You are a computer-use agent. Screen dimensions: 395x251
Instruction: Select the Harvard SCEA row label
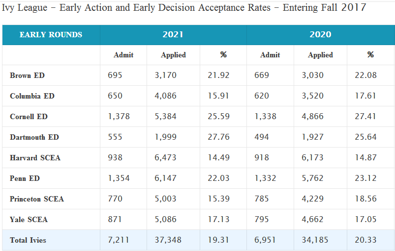[35, 158]
